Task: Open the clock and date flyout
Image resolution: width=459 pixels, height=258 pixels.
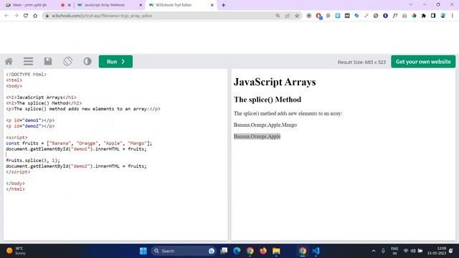Action: pyautogui.click(x=437, y=251)
